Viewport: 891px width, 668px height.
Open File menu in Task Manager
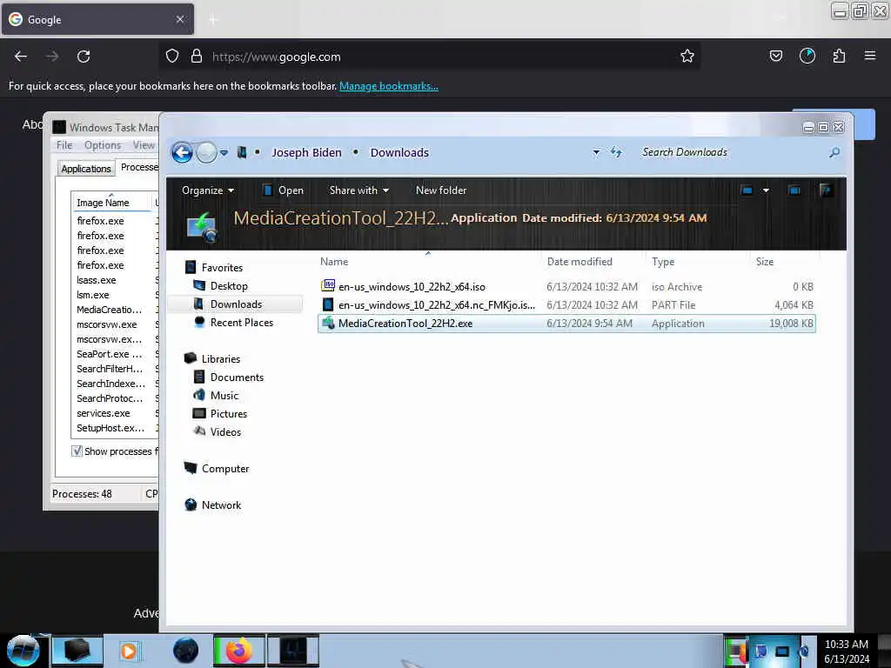[x=64, y=145]
